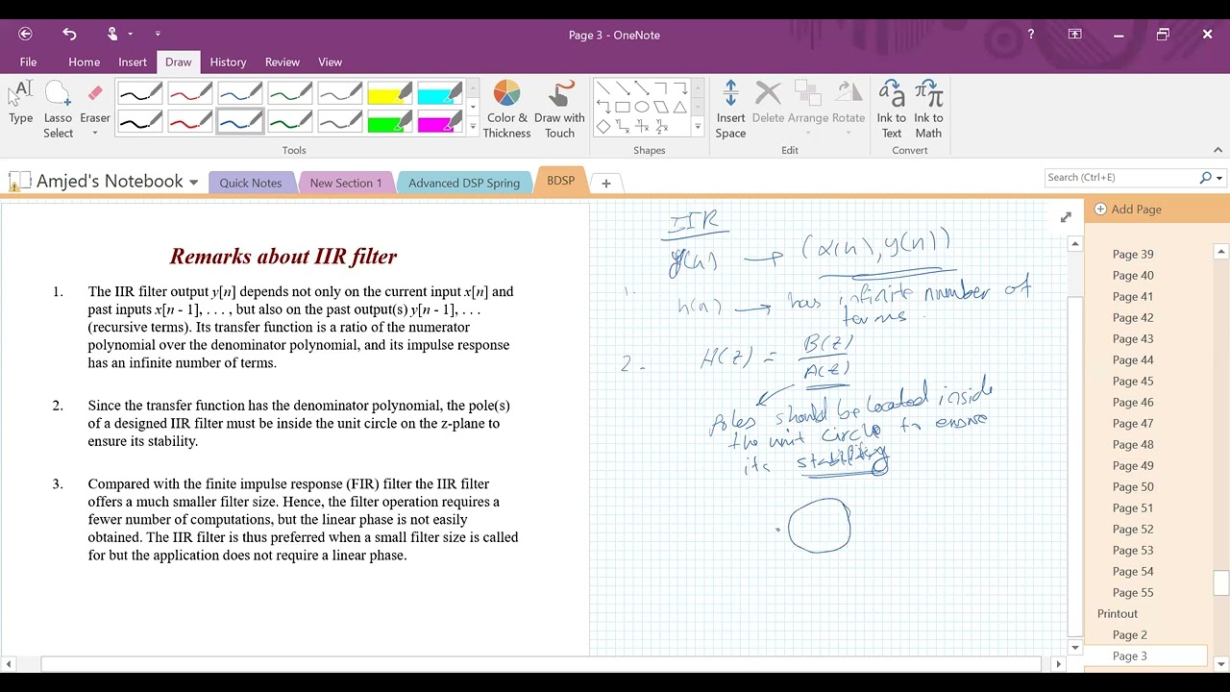The image size is (1230, 692).
Task: Select the Type tool
Action: coord(21,103)
